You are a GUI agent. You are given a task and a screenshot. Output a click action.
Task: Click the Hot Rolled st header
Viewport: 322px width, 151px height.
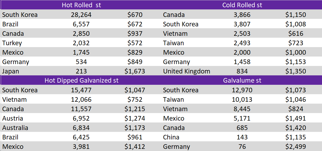(81, 5)
